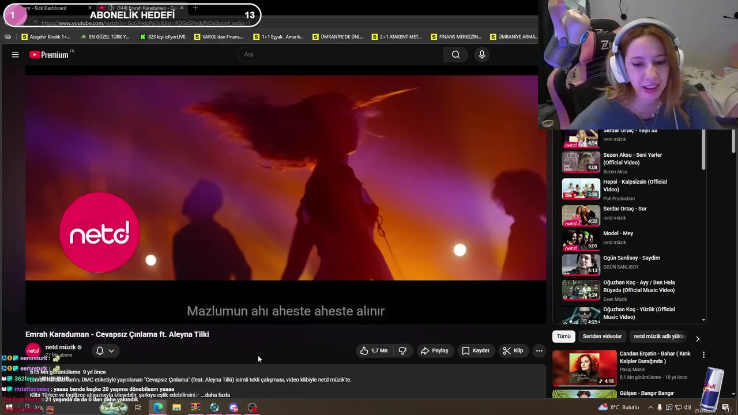This screenshot has width=738, height=415.
Task: Open the 1+1 Eşyalı, Amerik... bookmark
Action: (x=278, y=37)
